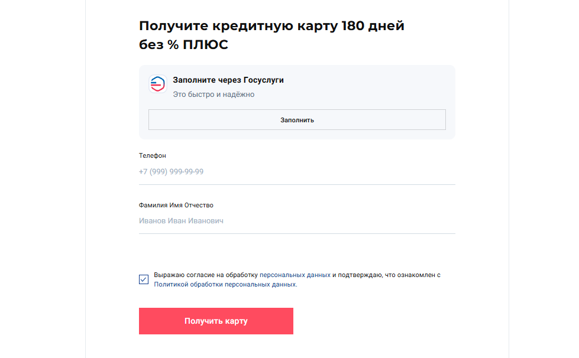Open Политикой обработки персональных данных link

pyautogui.click(x=225, y=284)
